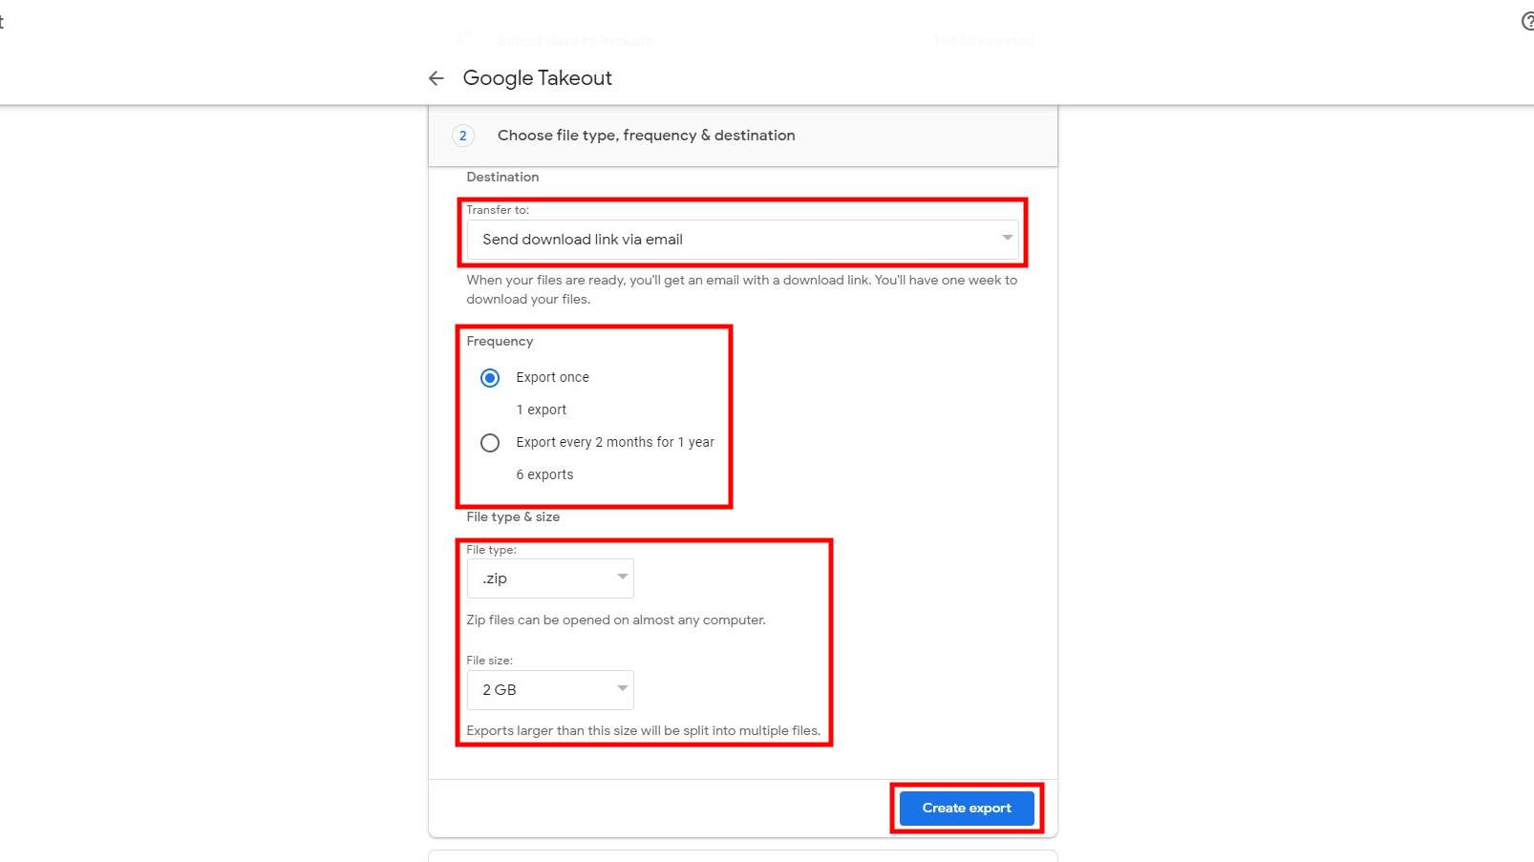Click the arrow next to 2 GB
1534x862 pixels.
(622, 689)
